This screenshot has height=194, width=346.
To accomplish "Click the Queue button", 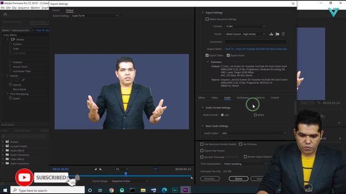I will click(x=238, y=178).
